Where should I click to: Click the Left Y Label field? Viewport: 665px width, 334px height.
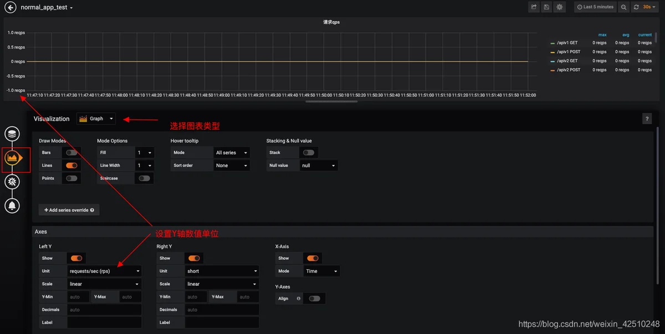pos(104,322)
